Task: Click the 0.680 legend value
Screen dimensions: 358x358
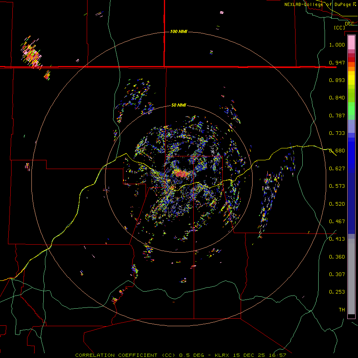Action: 337,151
